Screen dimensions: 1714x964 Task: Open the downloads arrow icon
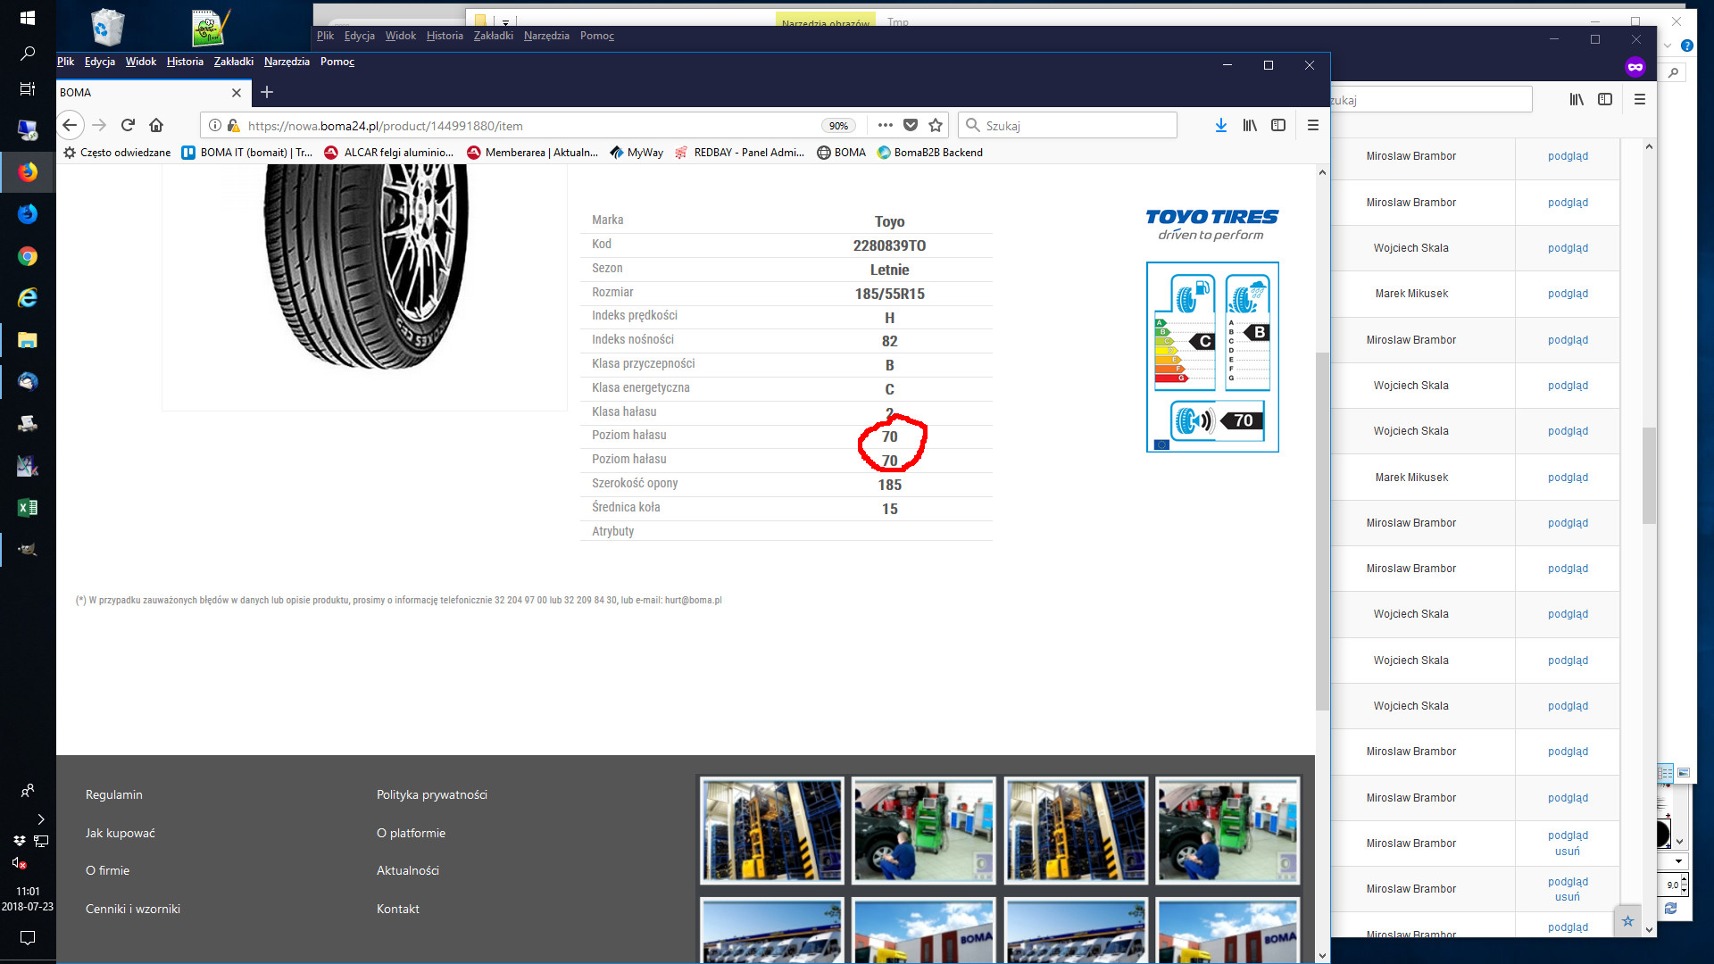(x=1220, y=125)
